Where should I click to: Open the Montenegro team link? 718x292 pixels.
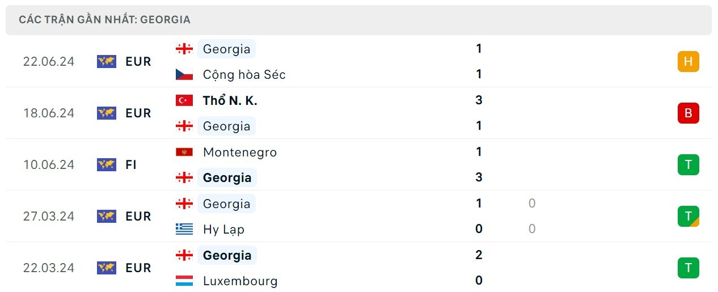pyautogui.click(x=240, y=152)
